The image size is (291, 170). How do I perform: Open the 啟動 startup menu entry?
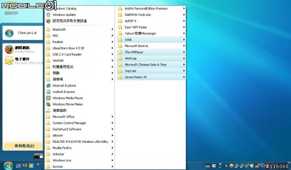pos(80,73)
